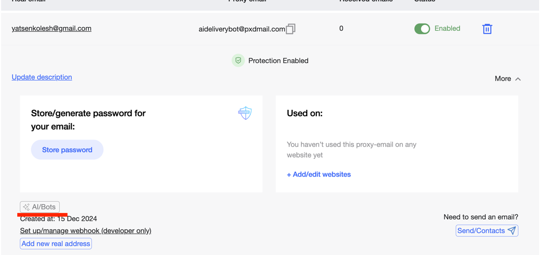Select the aideliverybot@pxdmail.com proxy email text

point(241,29)
